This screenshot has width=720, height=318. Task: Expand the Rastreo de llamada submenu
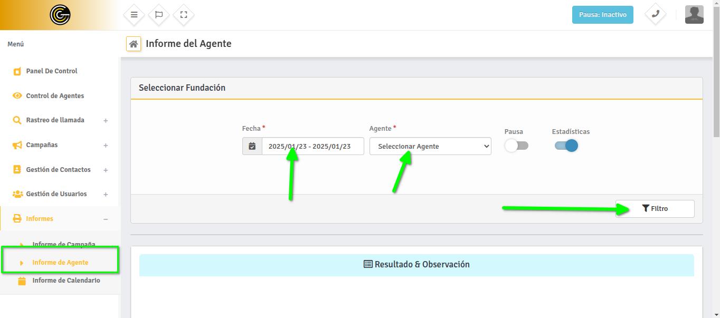click(106, 121)
